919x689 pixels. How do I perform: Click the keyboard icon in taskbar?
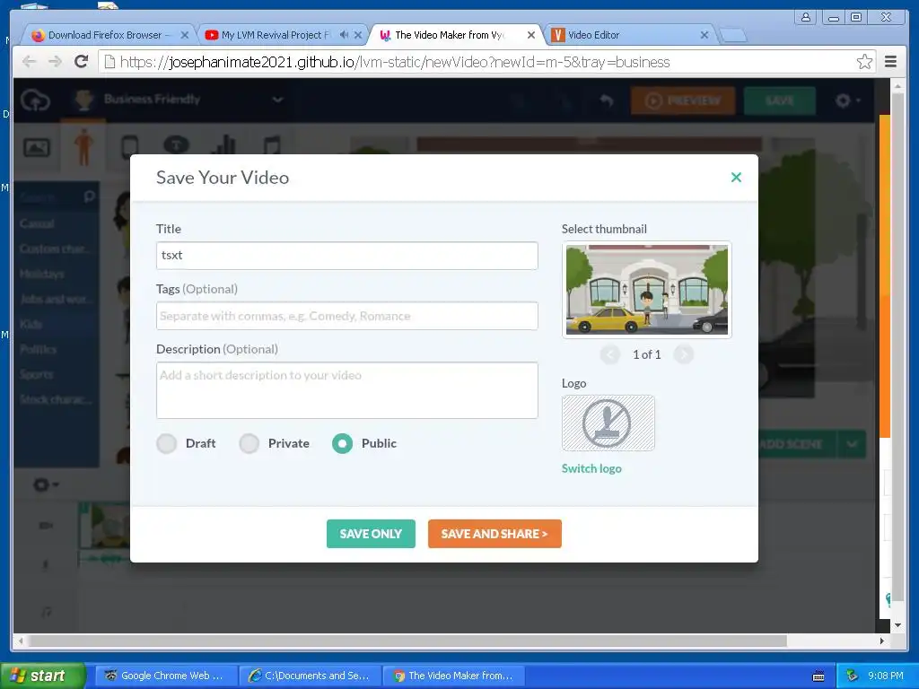pos(818,676)
